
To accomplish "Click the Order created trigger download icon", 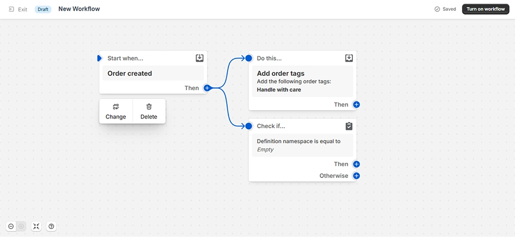I will (199, 58).
